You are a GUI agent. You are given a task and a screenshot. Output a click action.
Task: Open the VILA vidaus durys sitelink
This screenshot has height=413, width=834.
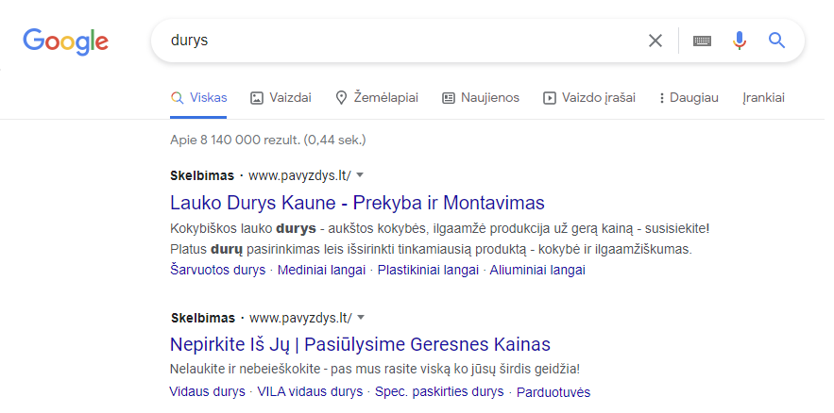point(310,391)
